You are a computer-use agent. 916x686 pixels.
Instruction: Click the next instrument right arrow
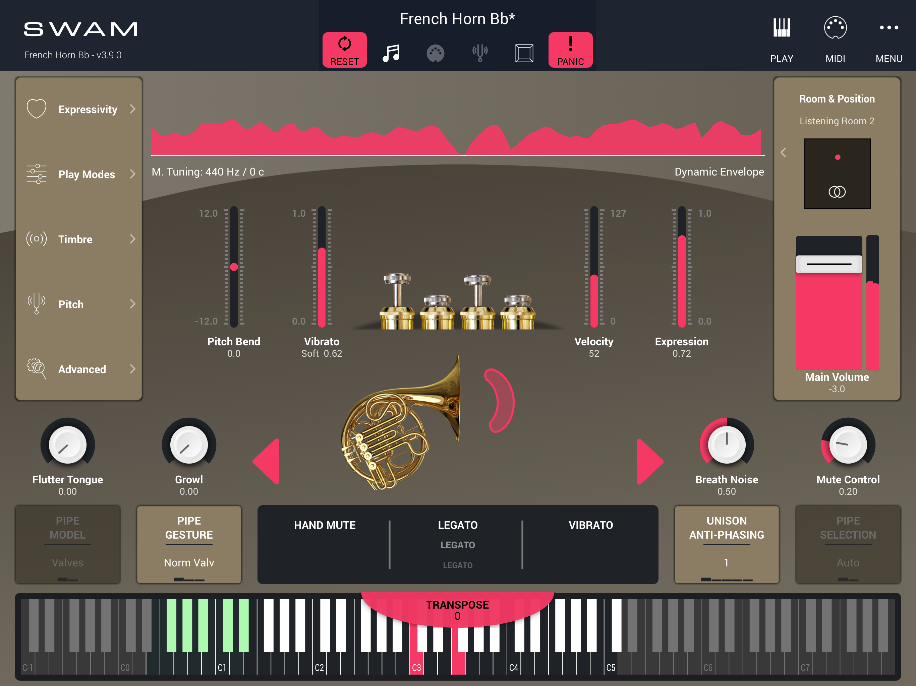[x=650, y=461]
